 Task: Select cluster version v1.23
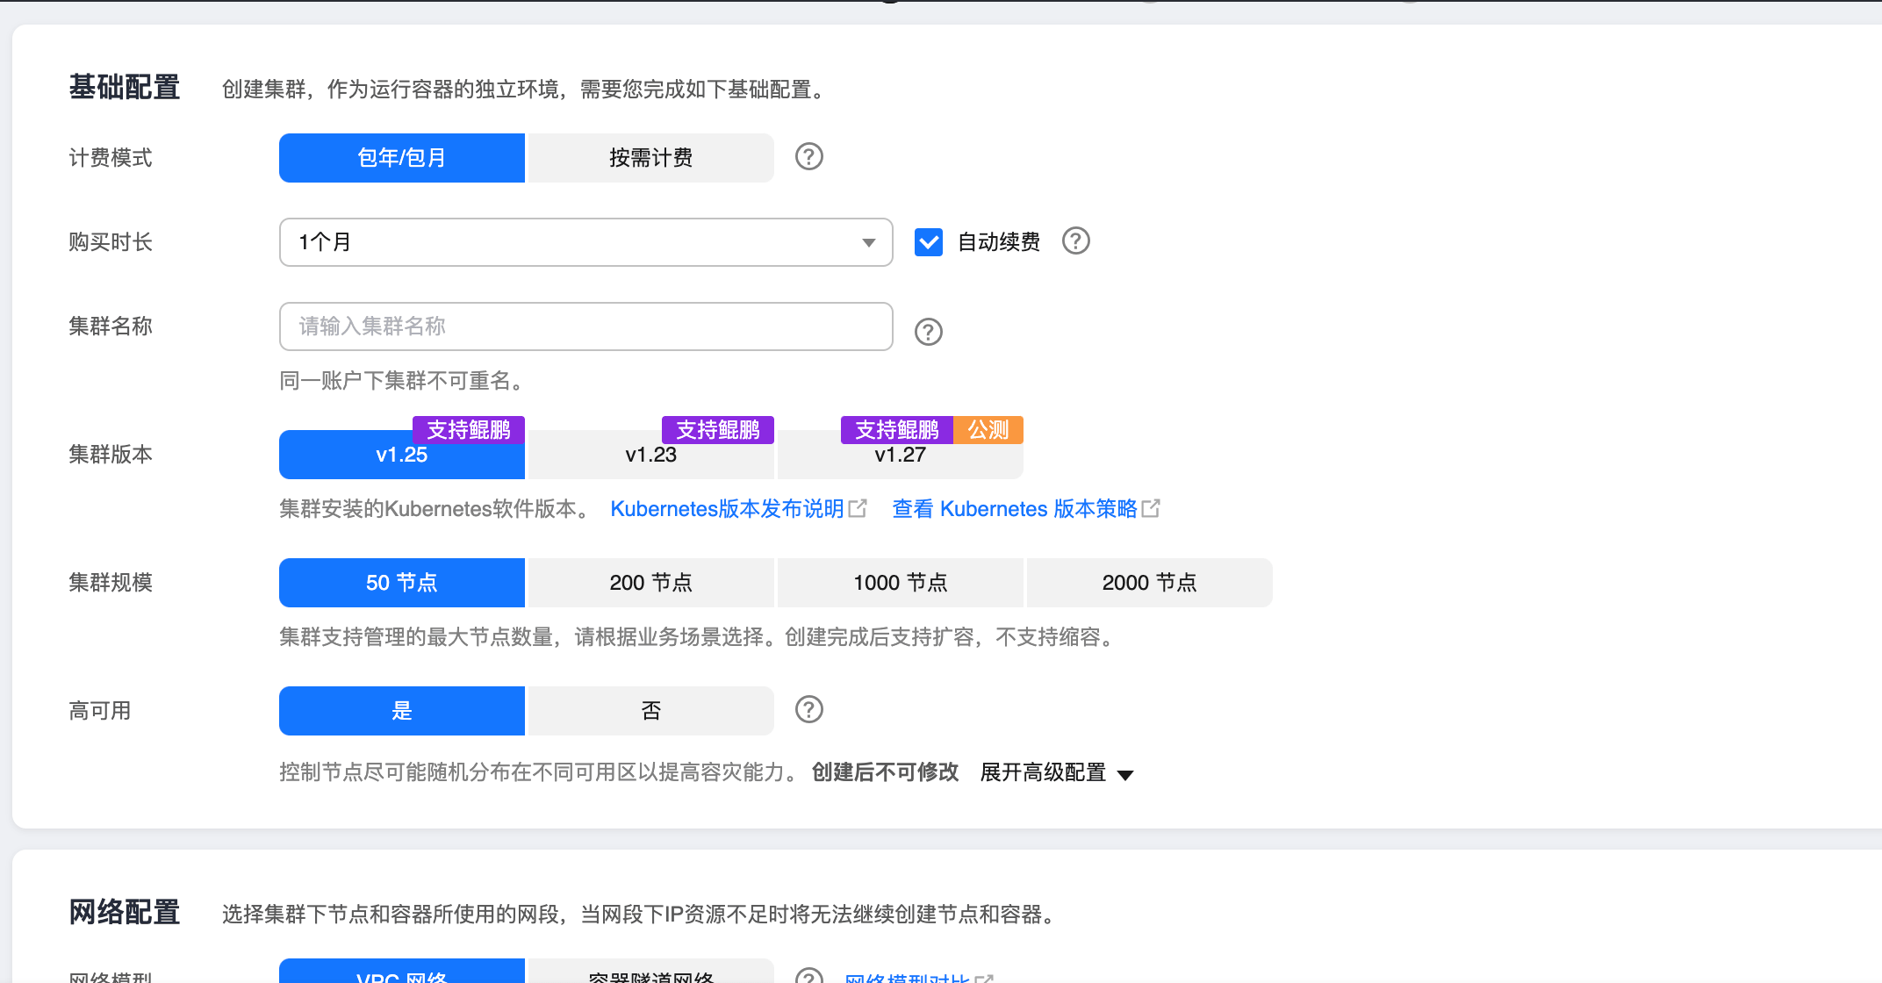point(650,455)
